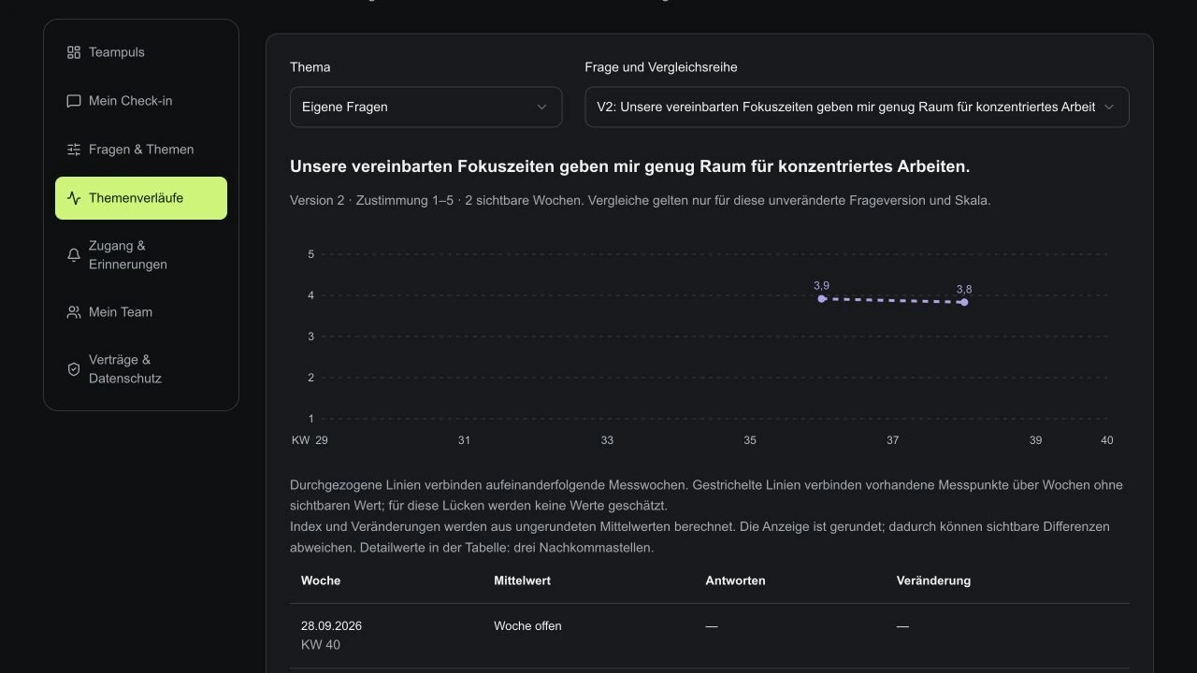This screenshot has height=673, width=1197.
Task: Click the Veränderung column header
Action: pos(933,580)
